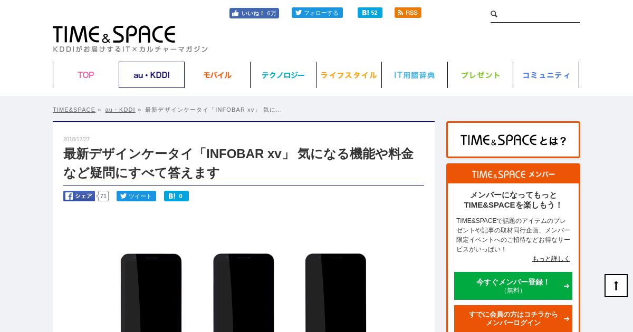
Task: Click the article date 2018/12/27
Action: (x=76, y=139)
